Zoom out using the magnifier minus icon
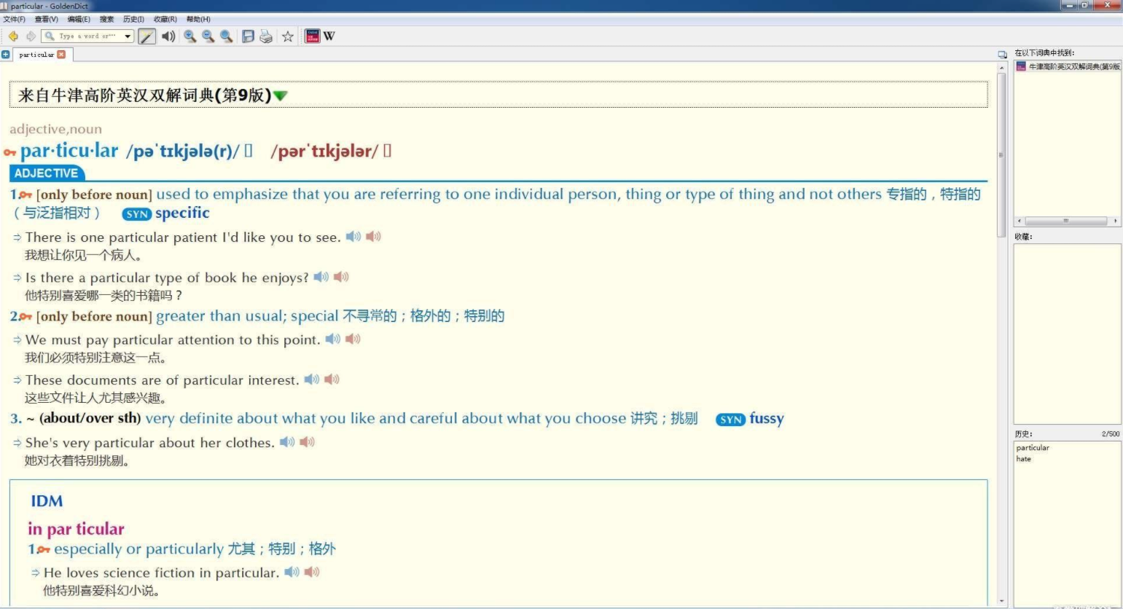 click(206, 36)
